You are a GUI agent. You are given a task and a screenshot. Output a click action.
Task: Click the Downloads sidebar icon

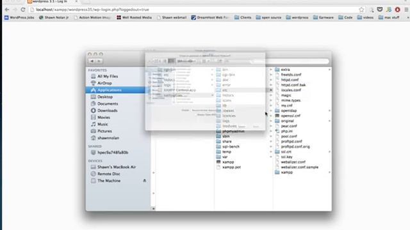click(x=93, y=111)
